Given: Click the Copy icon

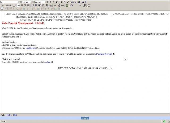Looking at the screenshot, I should pyautogui.click(x=72, y=2).
